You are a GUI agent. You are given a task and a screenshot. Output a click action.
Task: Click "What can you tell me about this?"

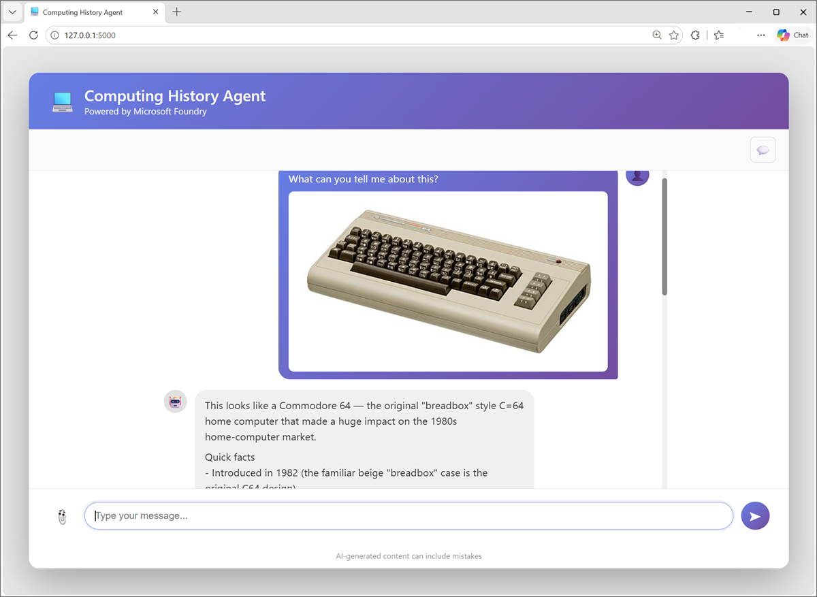pos(364,179)
